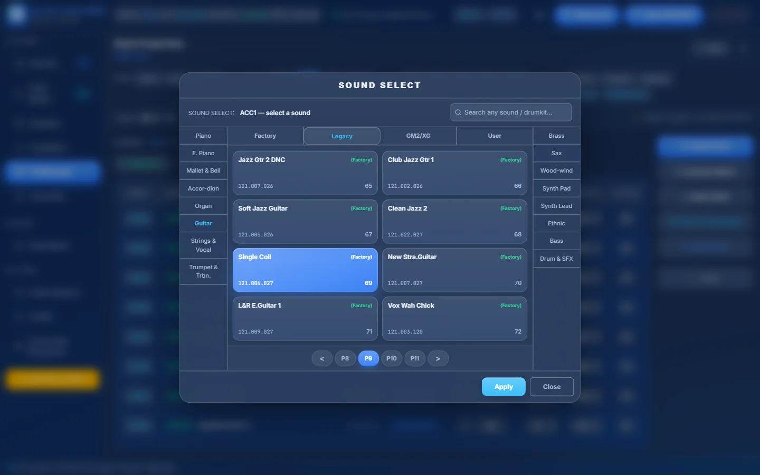
Task: Open the Drum & SFX category
Action: tap(556, 259)
